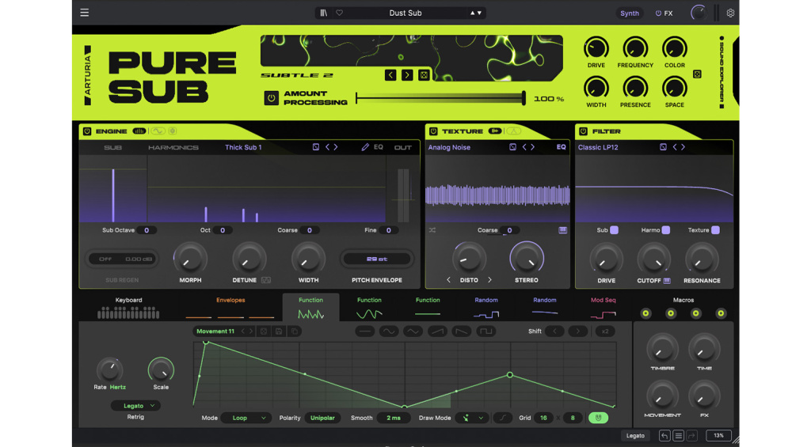Select the Engine harmonic bars mode icon
This screenshot has height=447, width=811.
(x=139, y=131)
